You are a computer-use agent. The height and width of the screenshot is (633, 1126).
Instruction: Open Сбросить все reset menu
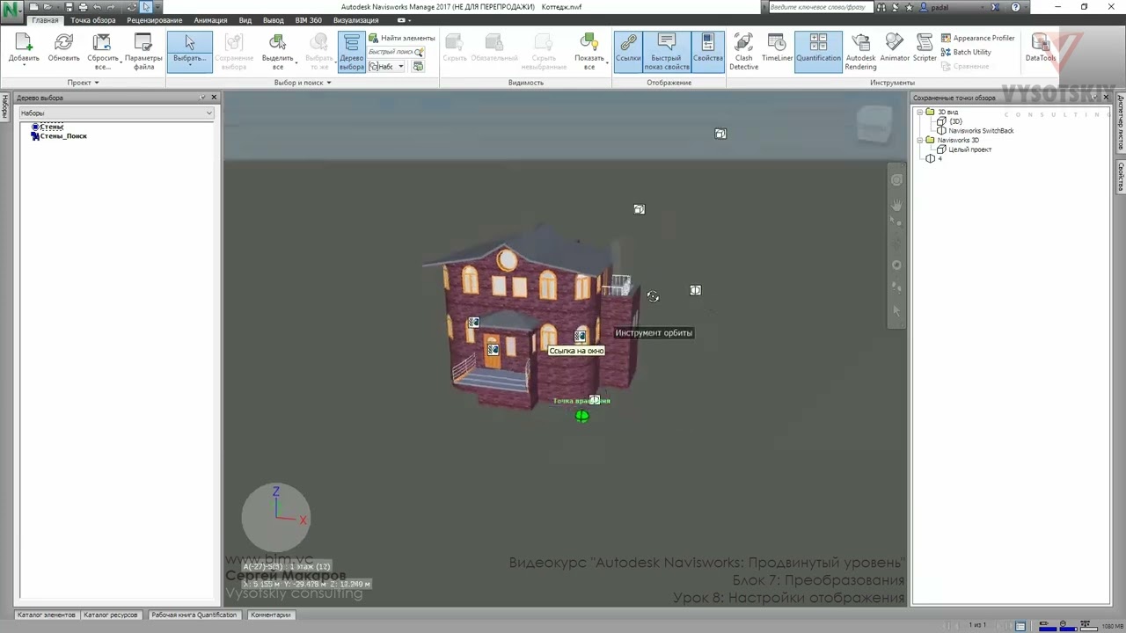(x=102, y=53)
